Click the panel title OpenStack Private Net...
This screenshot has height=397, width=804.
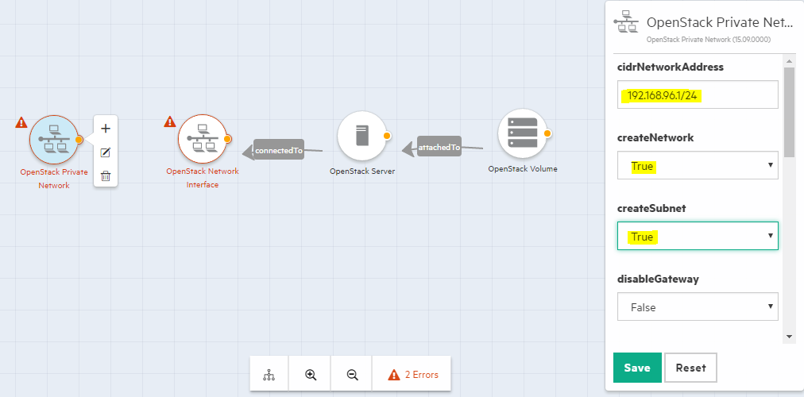(x=720, y=22)
